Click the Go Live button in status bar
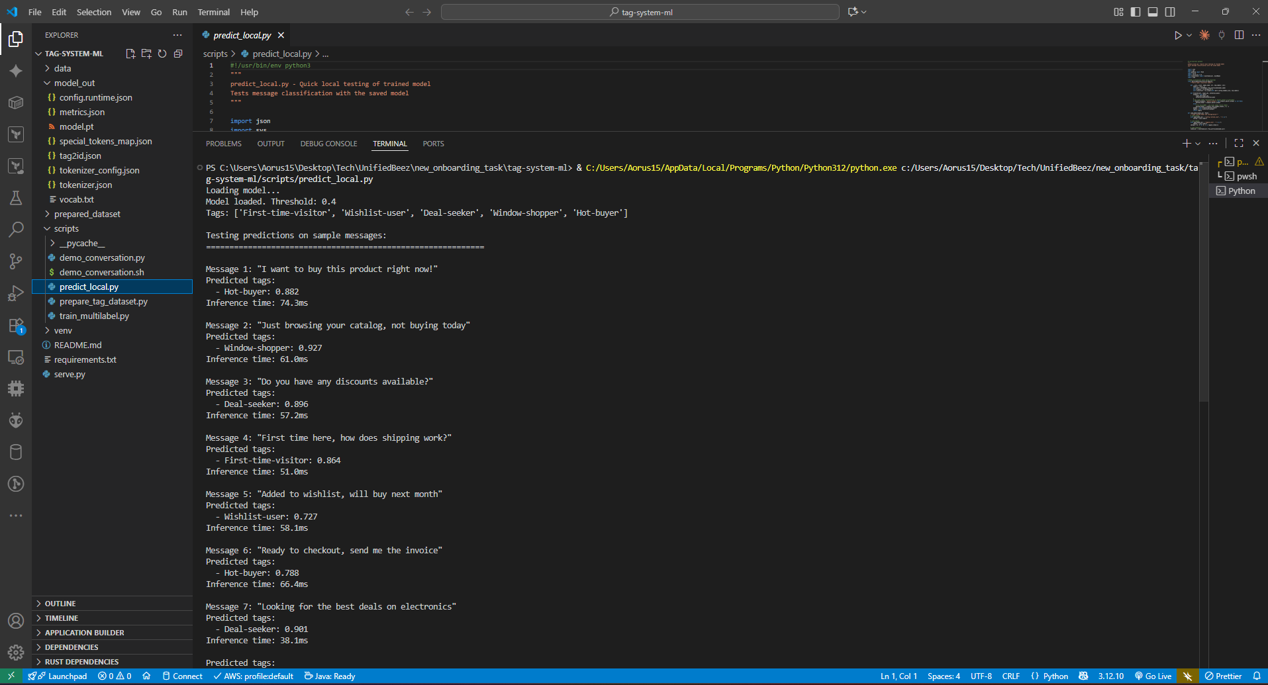Viewport: 1268px width, 685px height. (x=1153, y=676)
